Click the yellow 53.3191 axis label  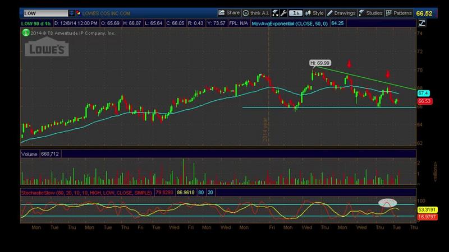427,209
